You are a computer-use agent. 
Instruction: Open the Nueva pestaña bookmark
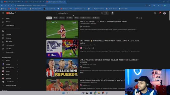click(123, 9)
